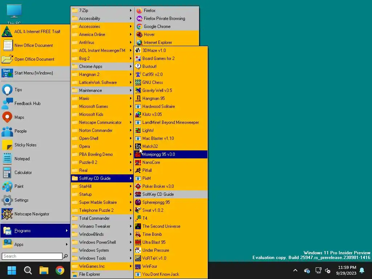Open Spherejongg 95 icon
The image size is (372, 279).
[x=138, y=202]
